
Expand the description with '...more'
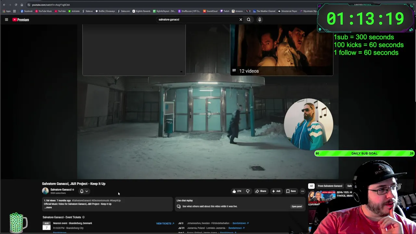48,207
